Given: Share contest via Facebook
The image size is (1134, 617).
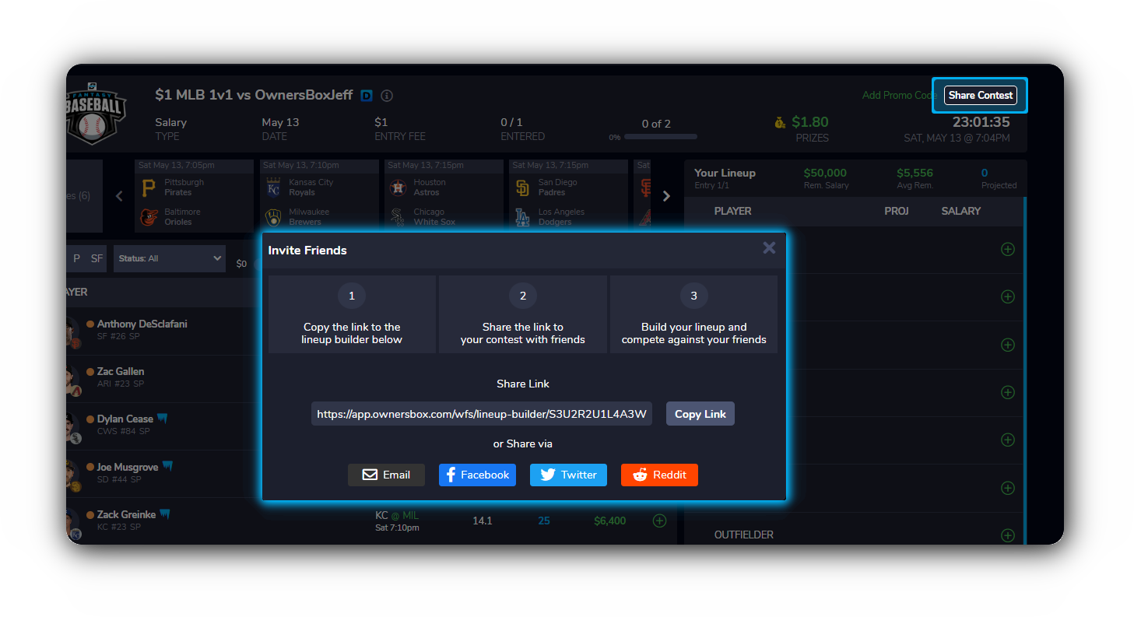Looking at the screenshot, I should point(476,475).
